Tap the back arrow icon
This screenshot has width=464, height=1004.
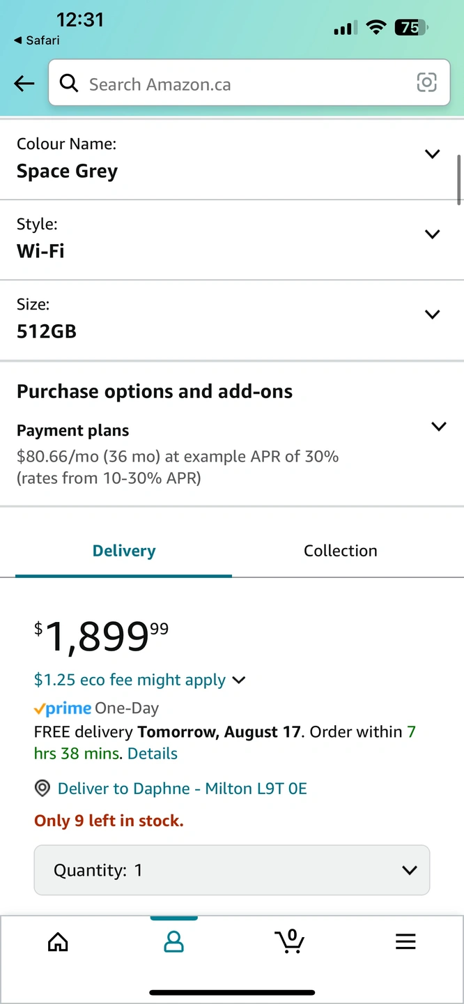(x=24, y=84)
